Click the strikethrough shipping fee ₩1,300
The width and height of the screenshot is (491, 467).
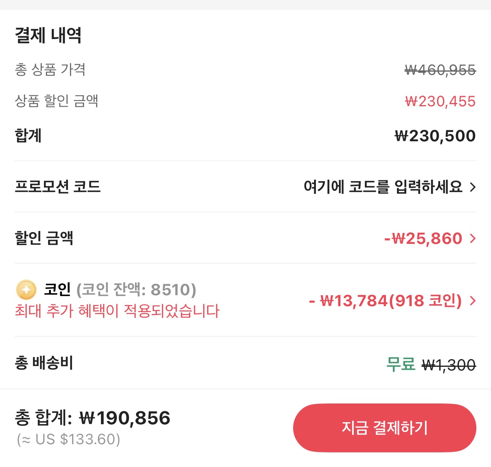coord(449,365)
